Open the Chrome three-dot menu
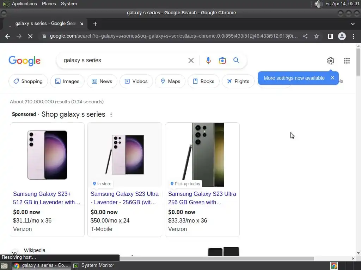 point(353,36)
